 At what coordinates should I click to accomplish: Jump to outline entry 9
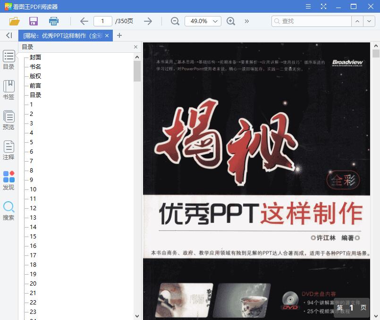click(31, 180)
